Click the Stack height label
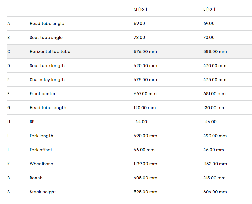 point(43,192)
